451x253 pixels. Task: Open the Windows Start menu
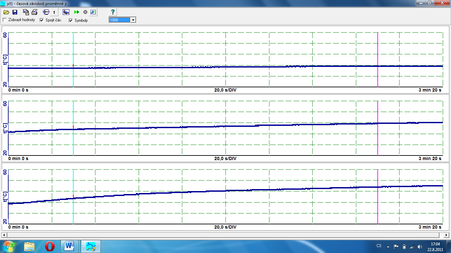pos(8,246)
